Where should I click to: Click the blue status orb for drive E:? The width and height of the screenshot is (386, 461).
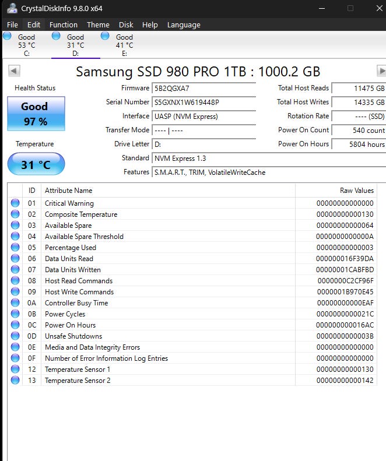(105, 36)
